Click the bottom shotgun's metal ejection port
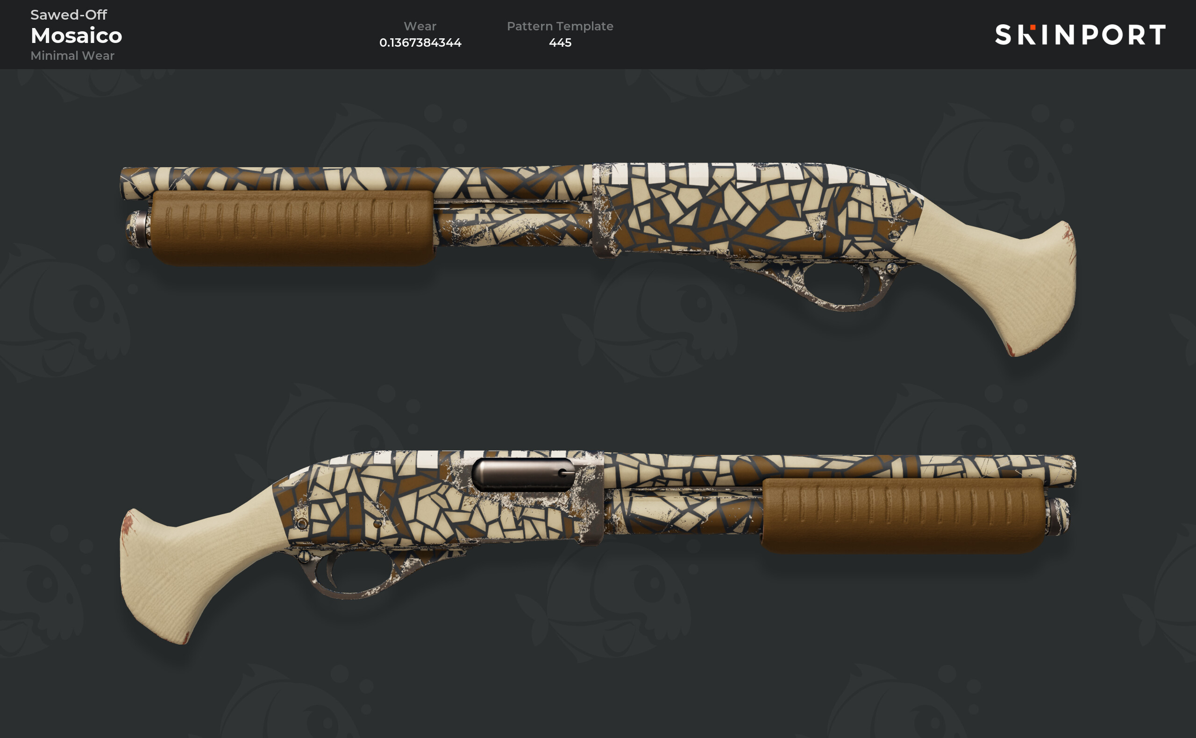 coord(522,475)
